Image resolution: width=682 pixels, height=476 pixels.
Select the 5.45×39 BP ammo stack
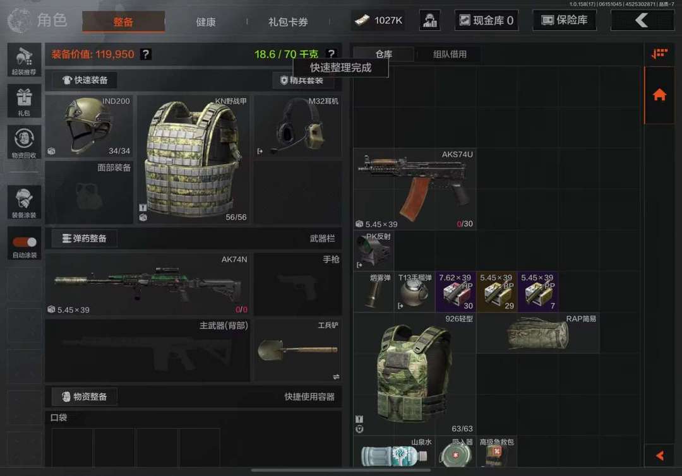497,291
